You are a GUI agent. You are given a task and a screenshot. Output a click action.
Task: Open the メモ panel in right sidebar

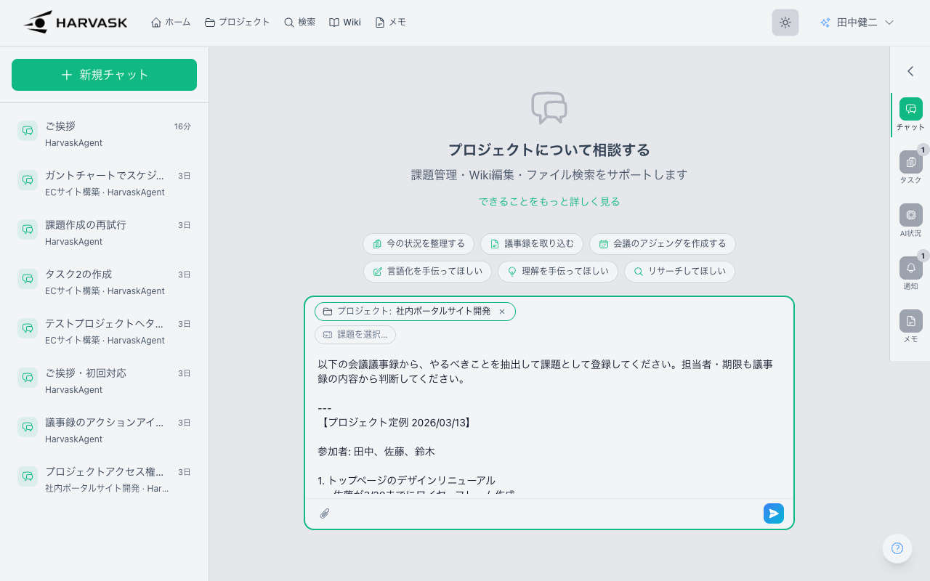pyautogui.click(x=910, y=321)
